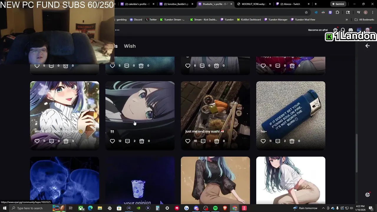
Task: Open the 'your opinion' trash can post
Action: coord(140,180)
